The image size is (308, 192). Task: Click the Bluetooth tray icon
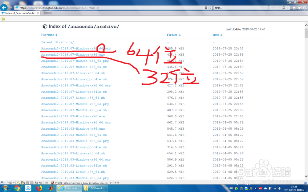(256, 189)
